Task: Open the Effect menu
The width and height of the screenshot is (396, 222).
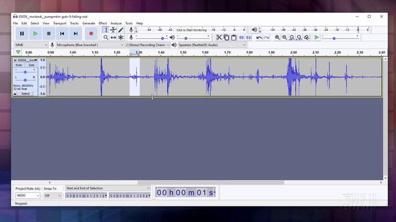Action: point(103,23)
